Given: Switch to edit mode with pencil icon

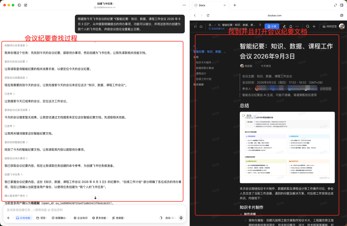Looking at the screenshot, I should pos(284,26).
